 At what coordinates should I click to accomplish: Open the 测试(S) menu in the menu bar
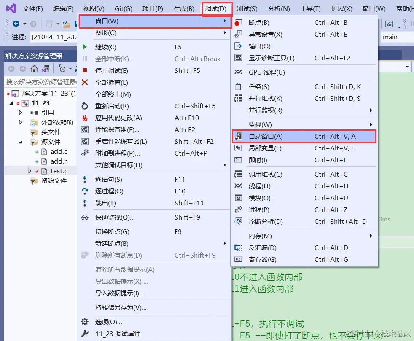pos(247,8)
